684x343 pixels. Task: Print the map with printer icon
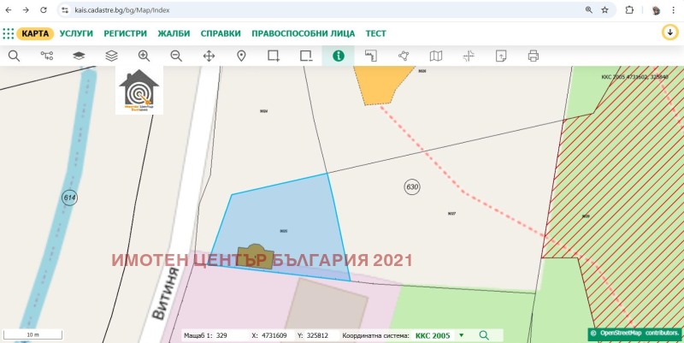point(533,56)
